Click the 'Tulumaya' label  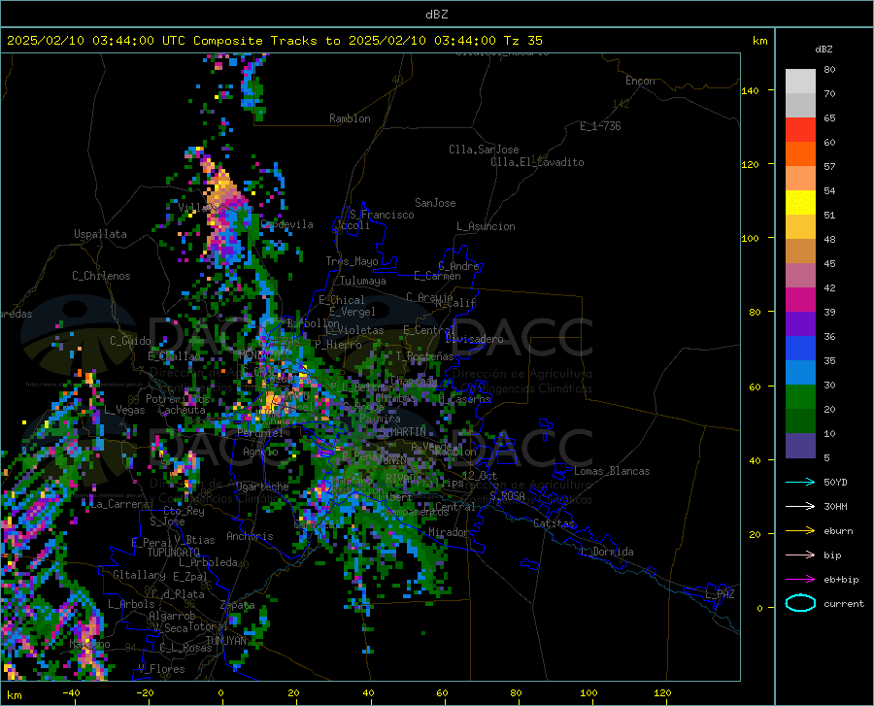363,281
